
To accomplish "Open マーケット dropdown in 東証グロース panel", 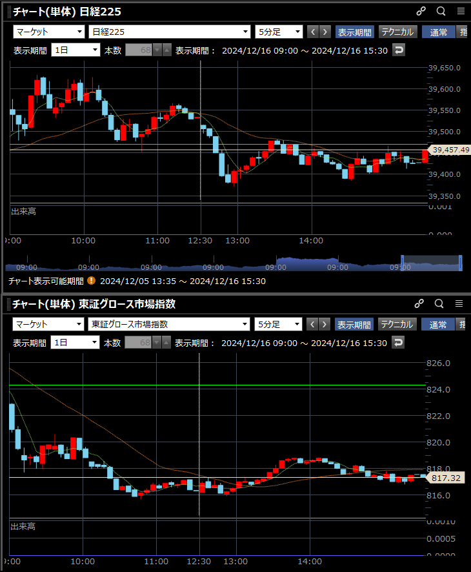I will point(48,324).
